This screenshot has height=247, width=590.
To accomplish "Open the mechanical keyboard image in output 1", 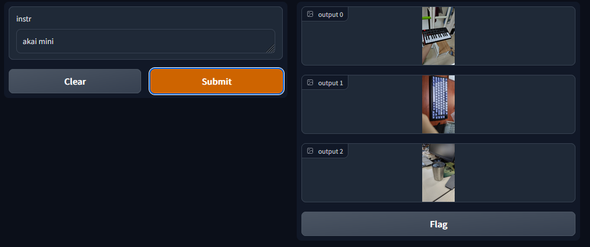I will tap(438, 104).
